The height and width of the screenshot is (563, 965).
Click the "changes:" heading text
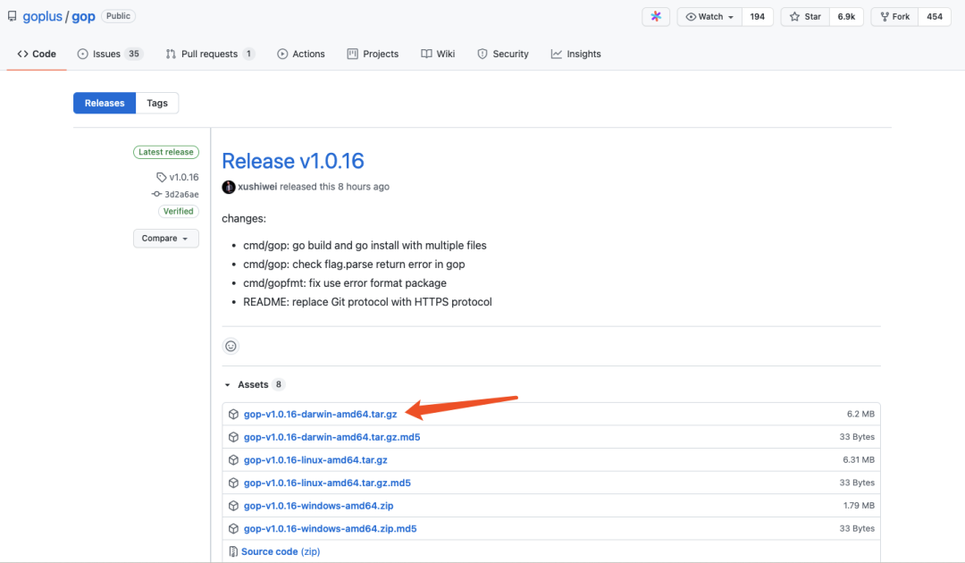coord(244,219)
